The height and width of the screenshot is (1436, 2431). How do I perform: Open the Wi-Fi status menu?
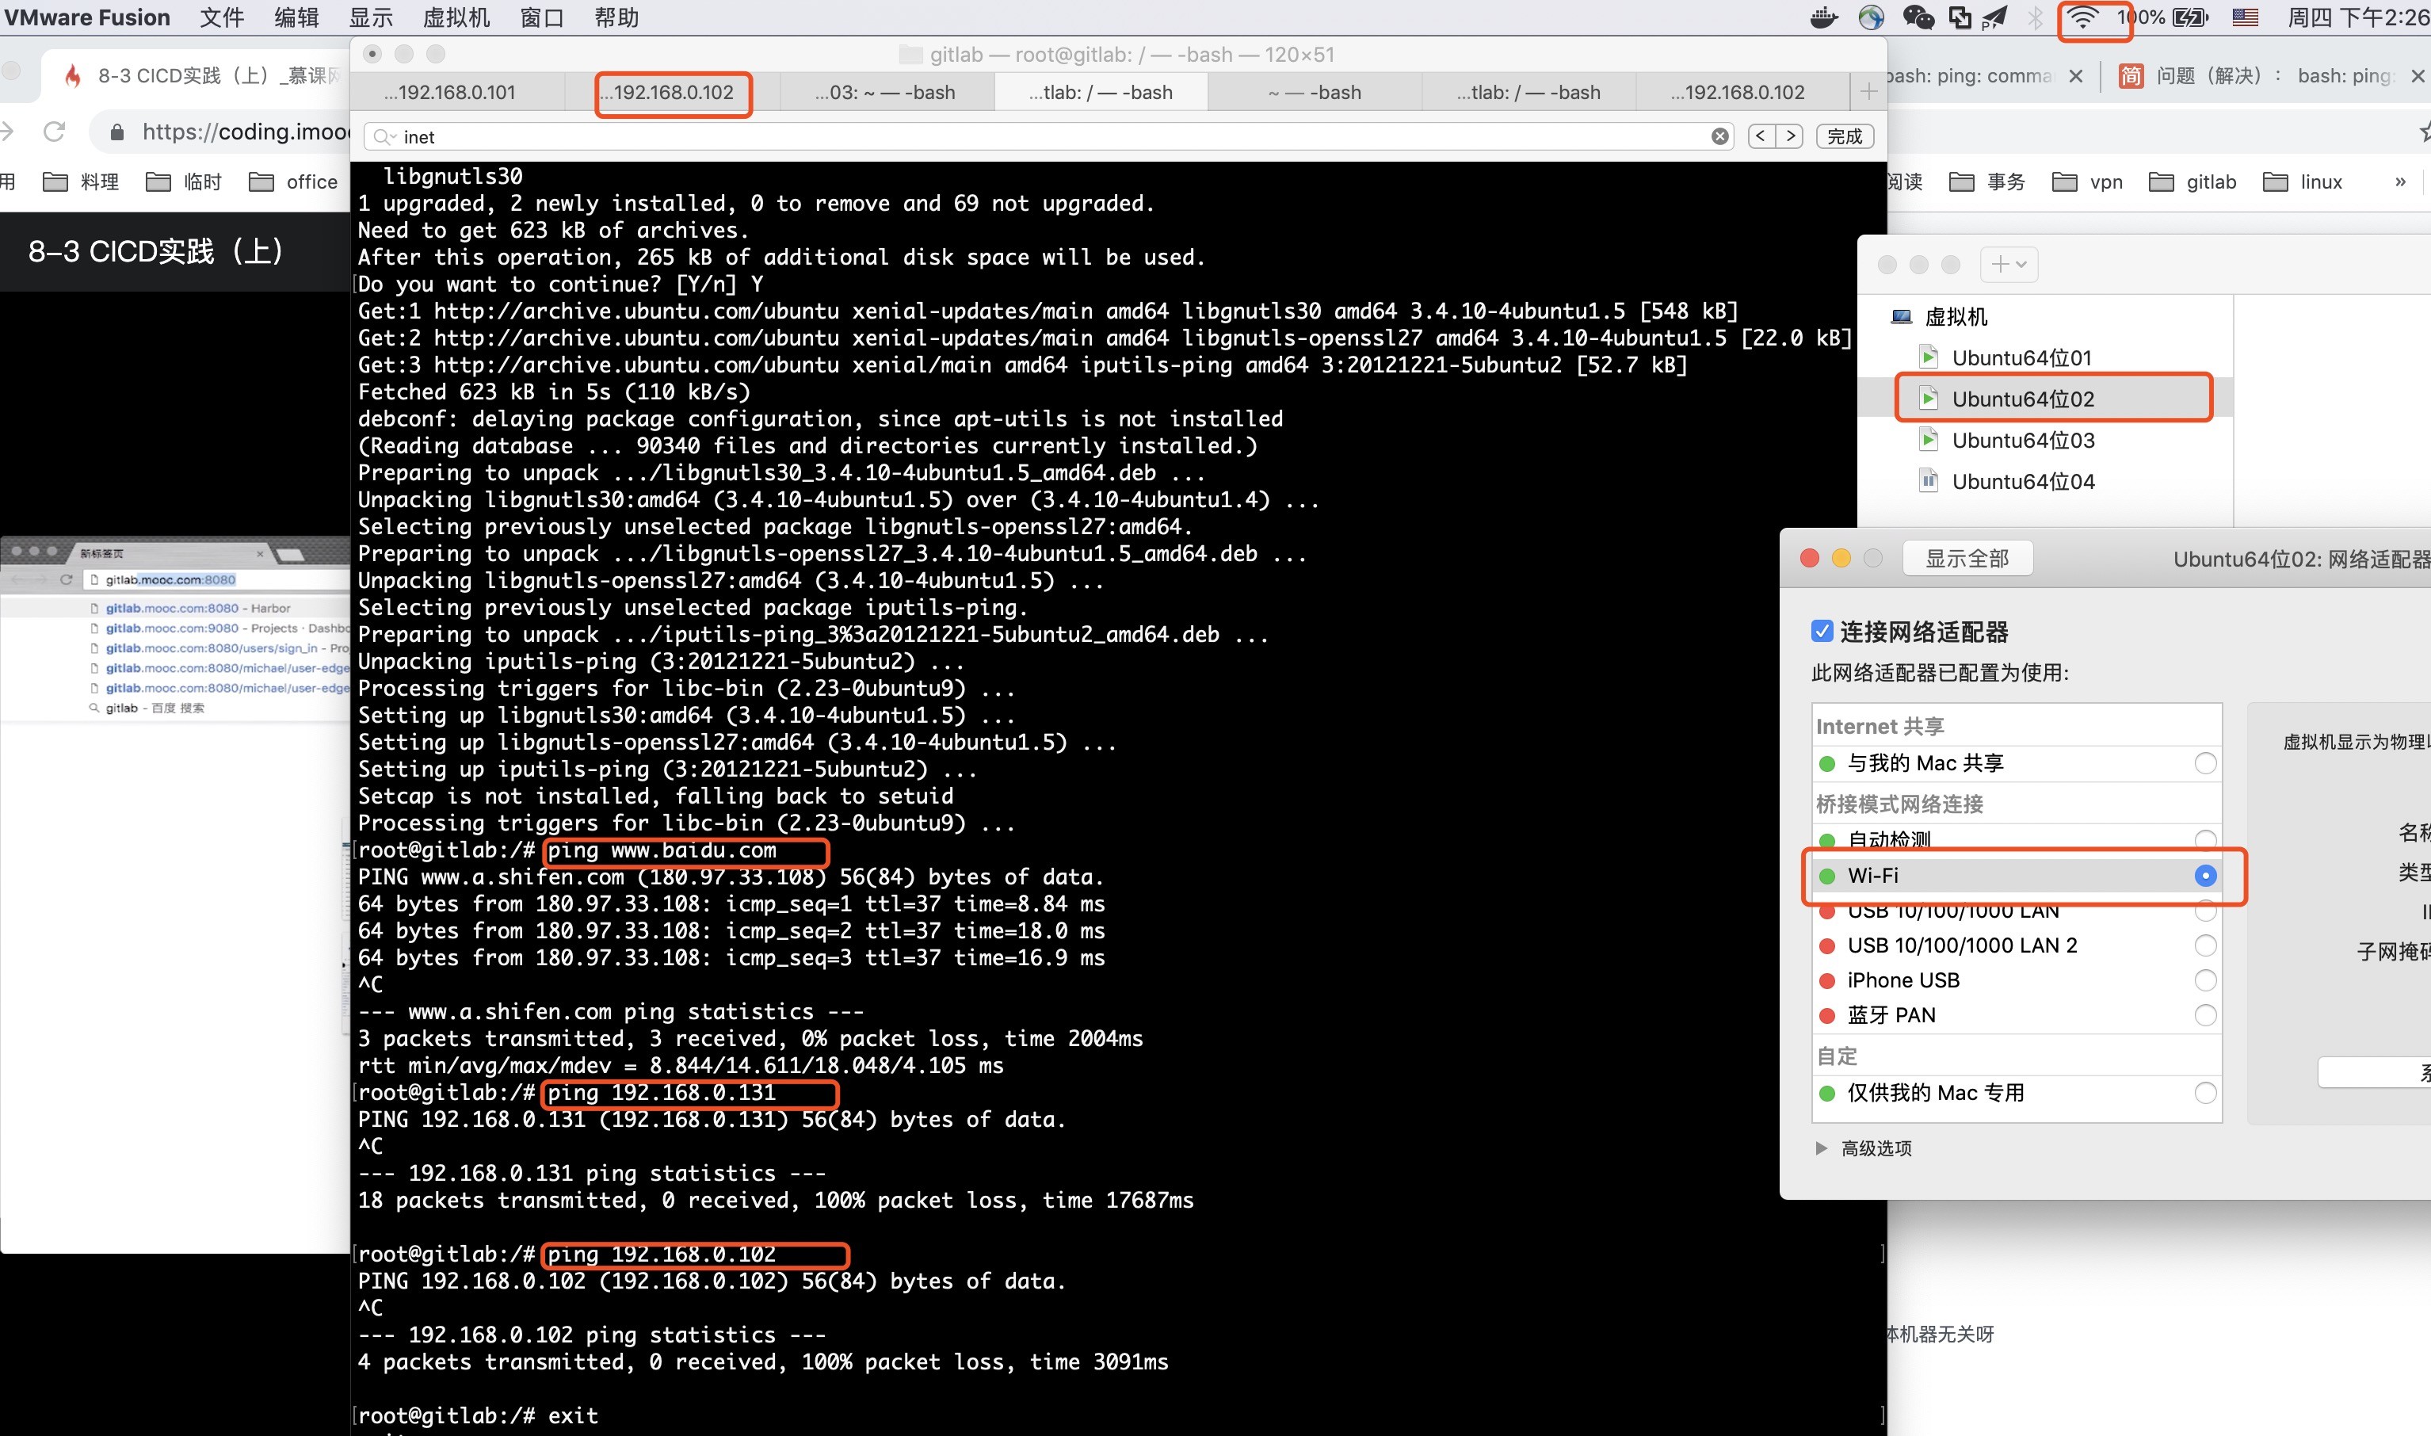pyautogui.click(x=2082, y=17)
